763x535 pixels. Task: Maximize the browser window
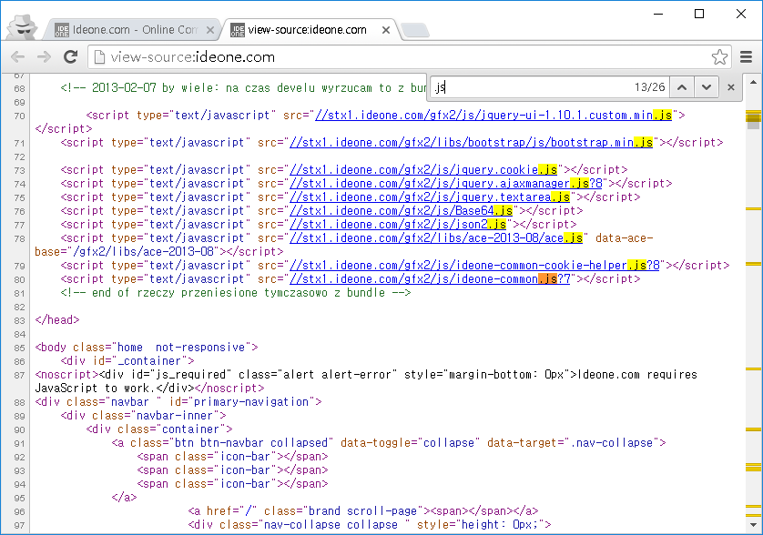coord(699,14)
